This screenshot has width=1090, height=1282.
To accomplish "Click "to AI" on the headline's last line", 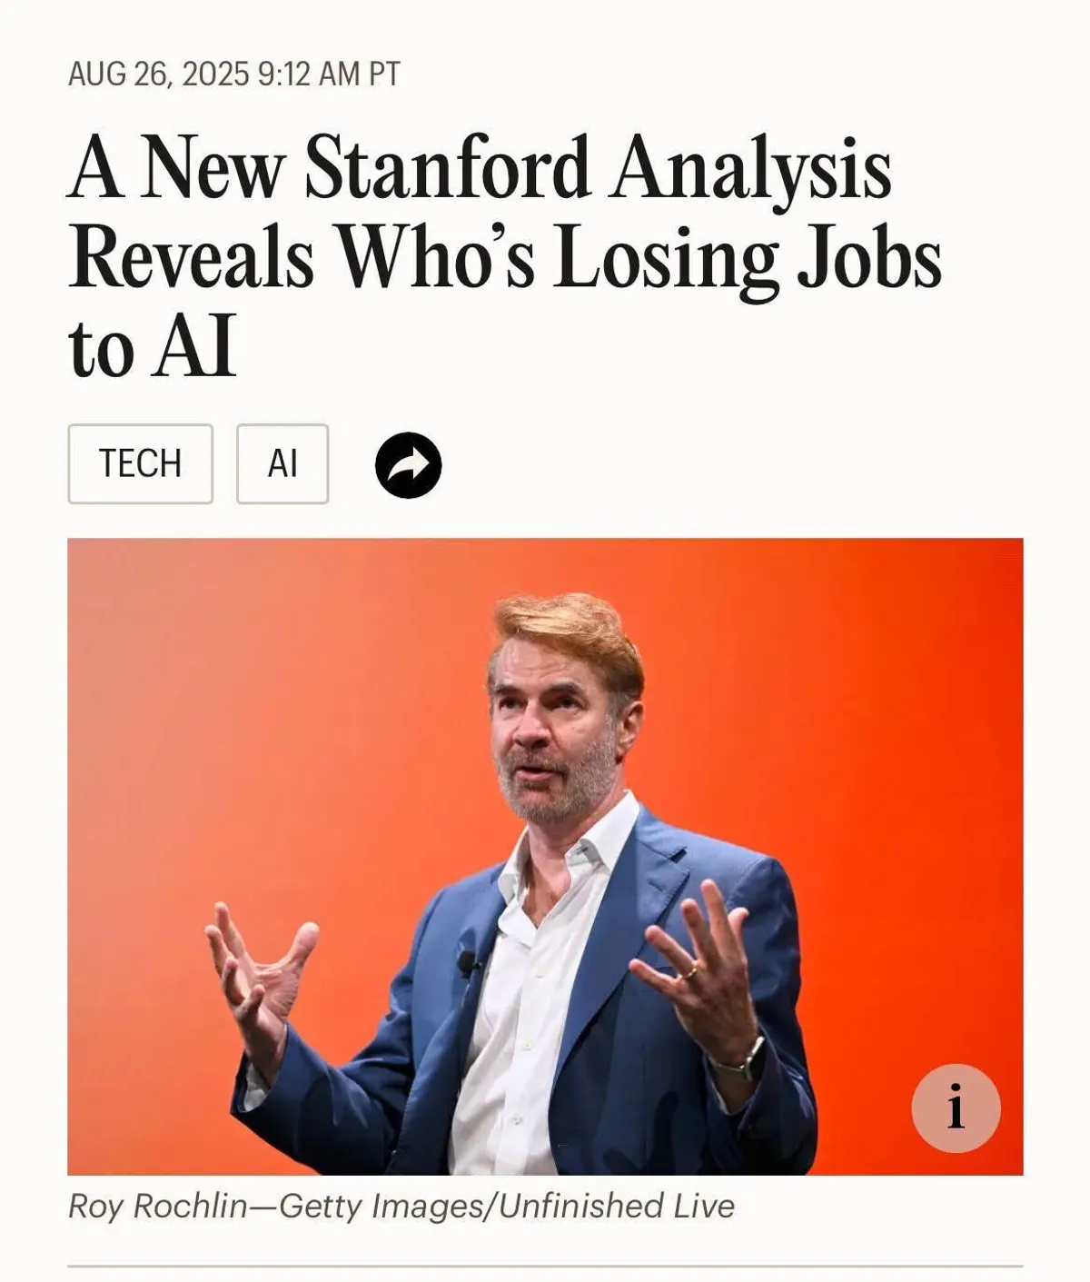I will (152, 347).
